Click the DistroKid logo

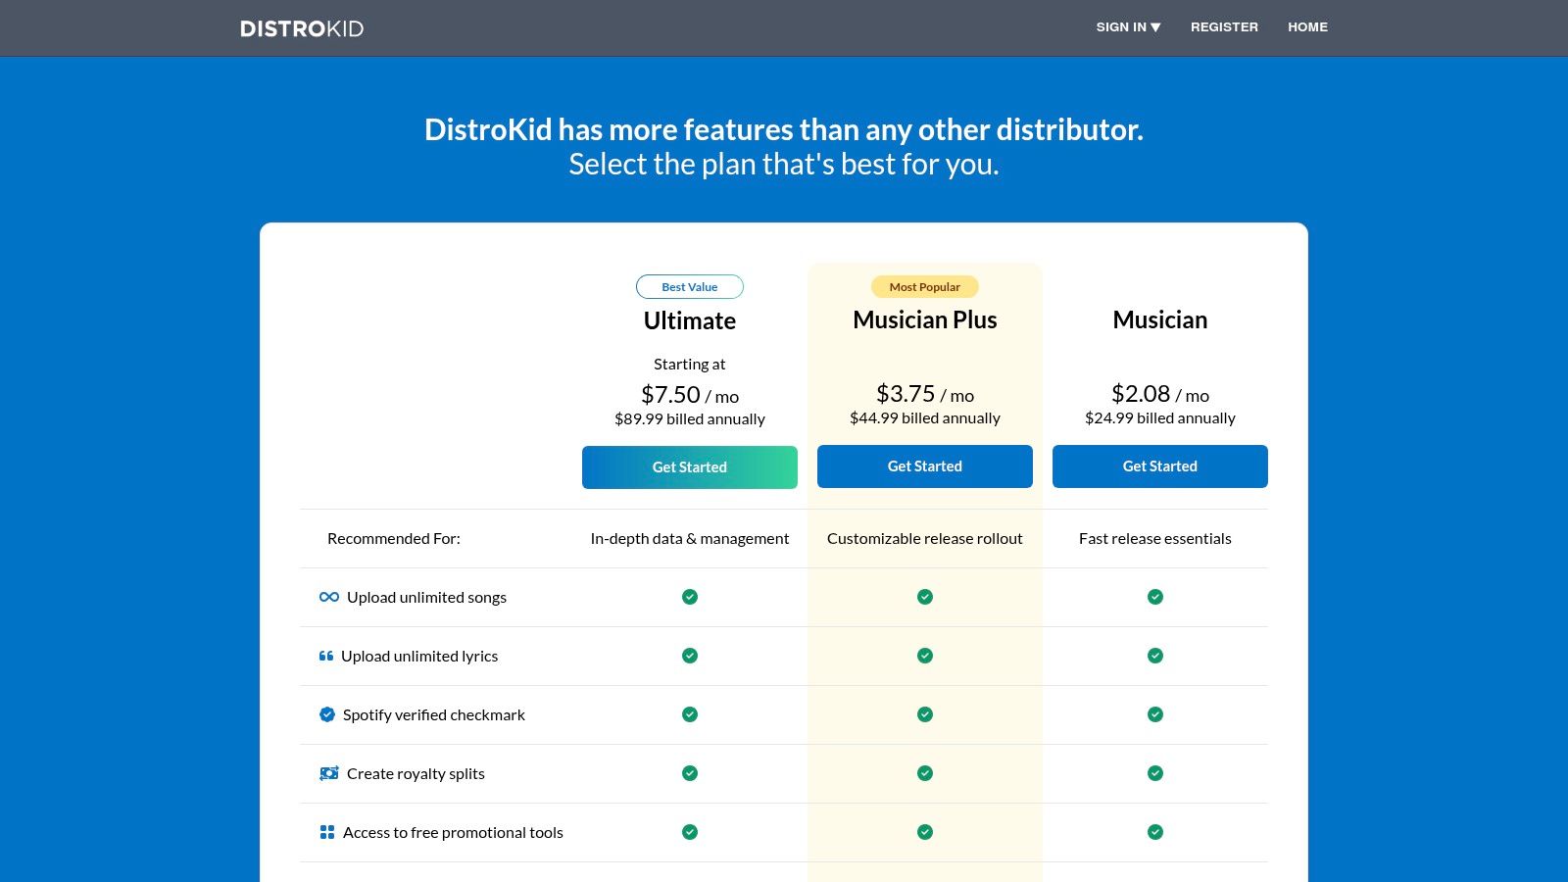point(302,28)
